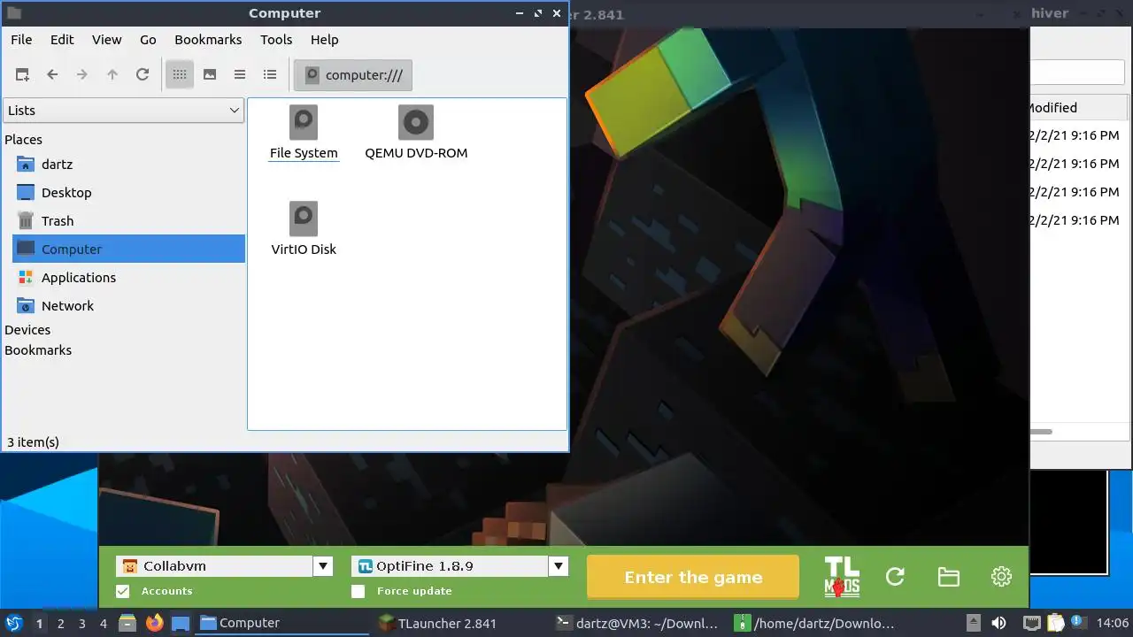The image size is (1133, 637).
Task: Switch to thumbnail view mode
Action: (x=210, y=75)
